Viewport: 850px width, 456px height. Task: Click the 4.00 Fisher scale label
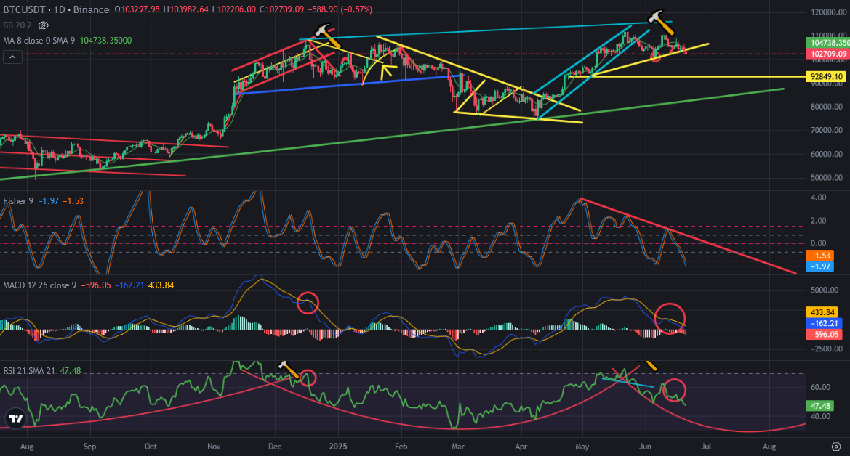tap(818, 198)
